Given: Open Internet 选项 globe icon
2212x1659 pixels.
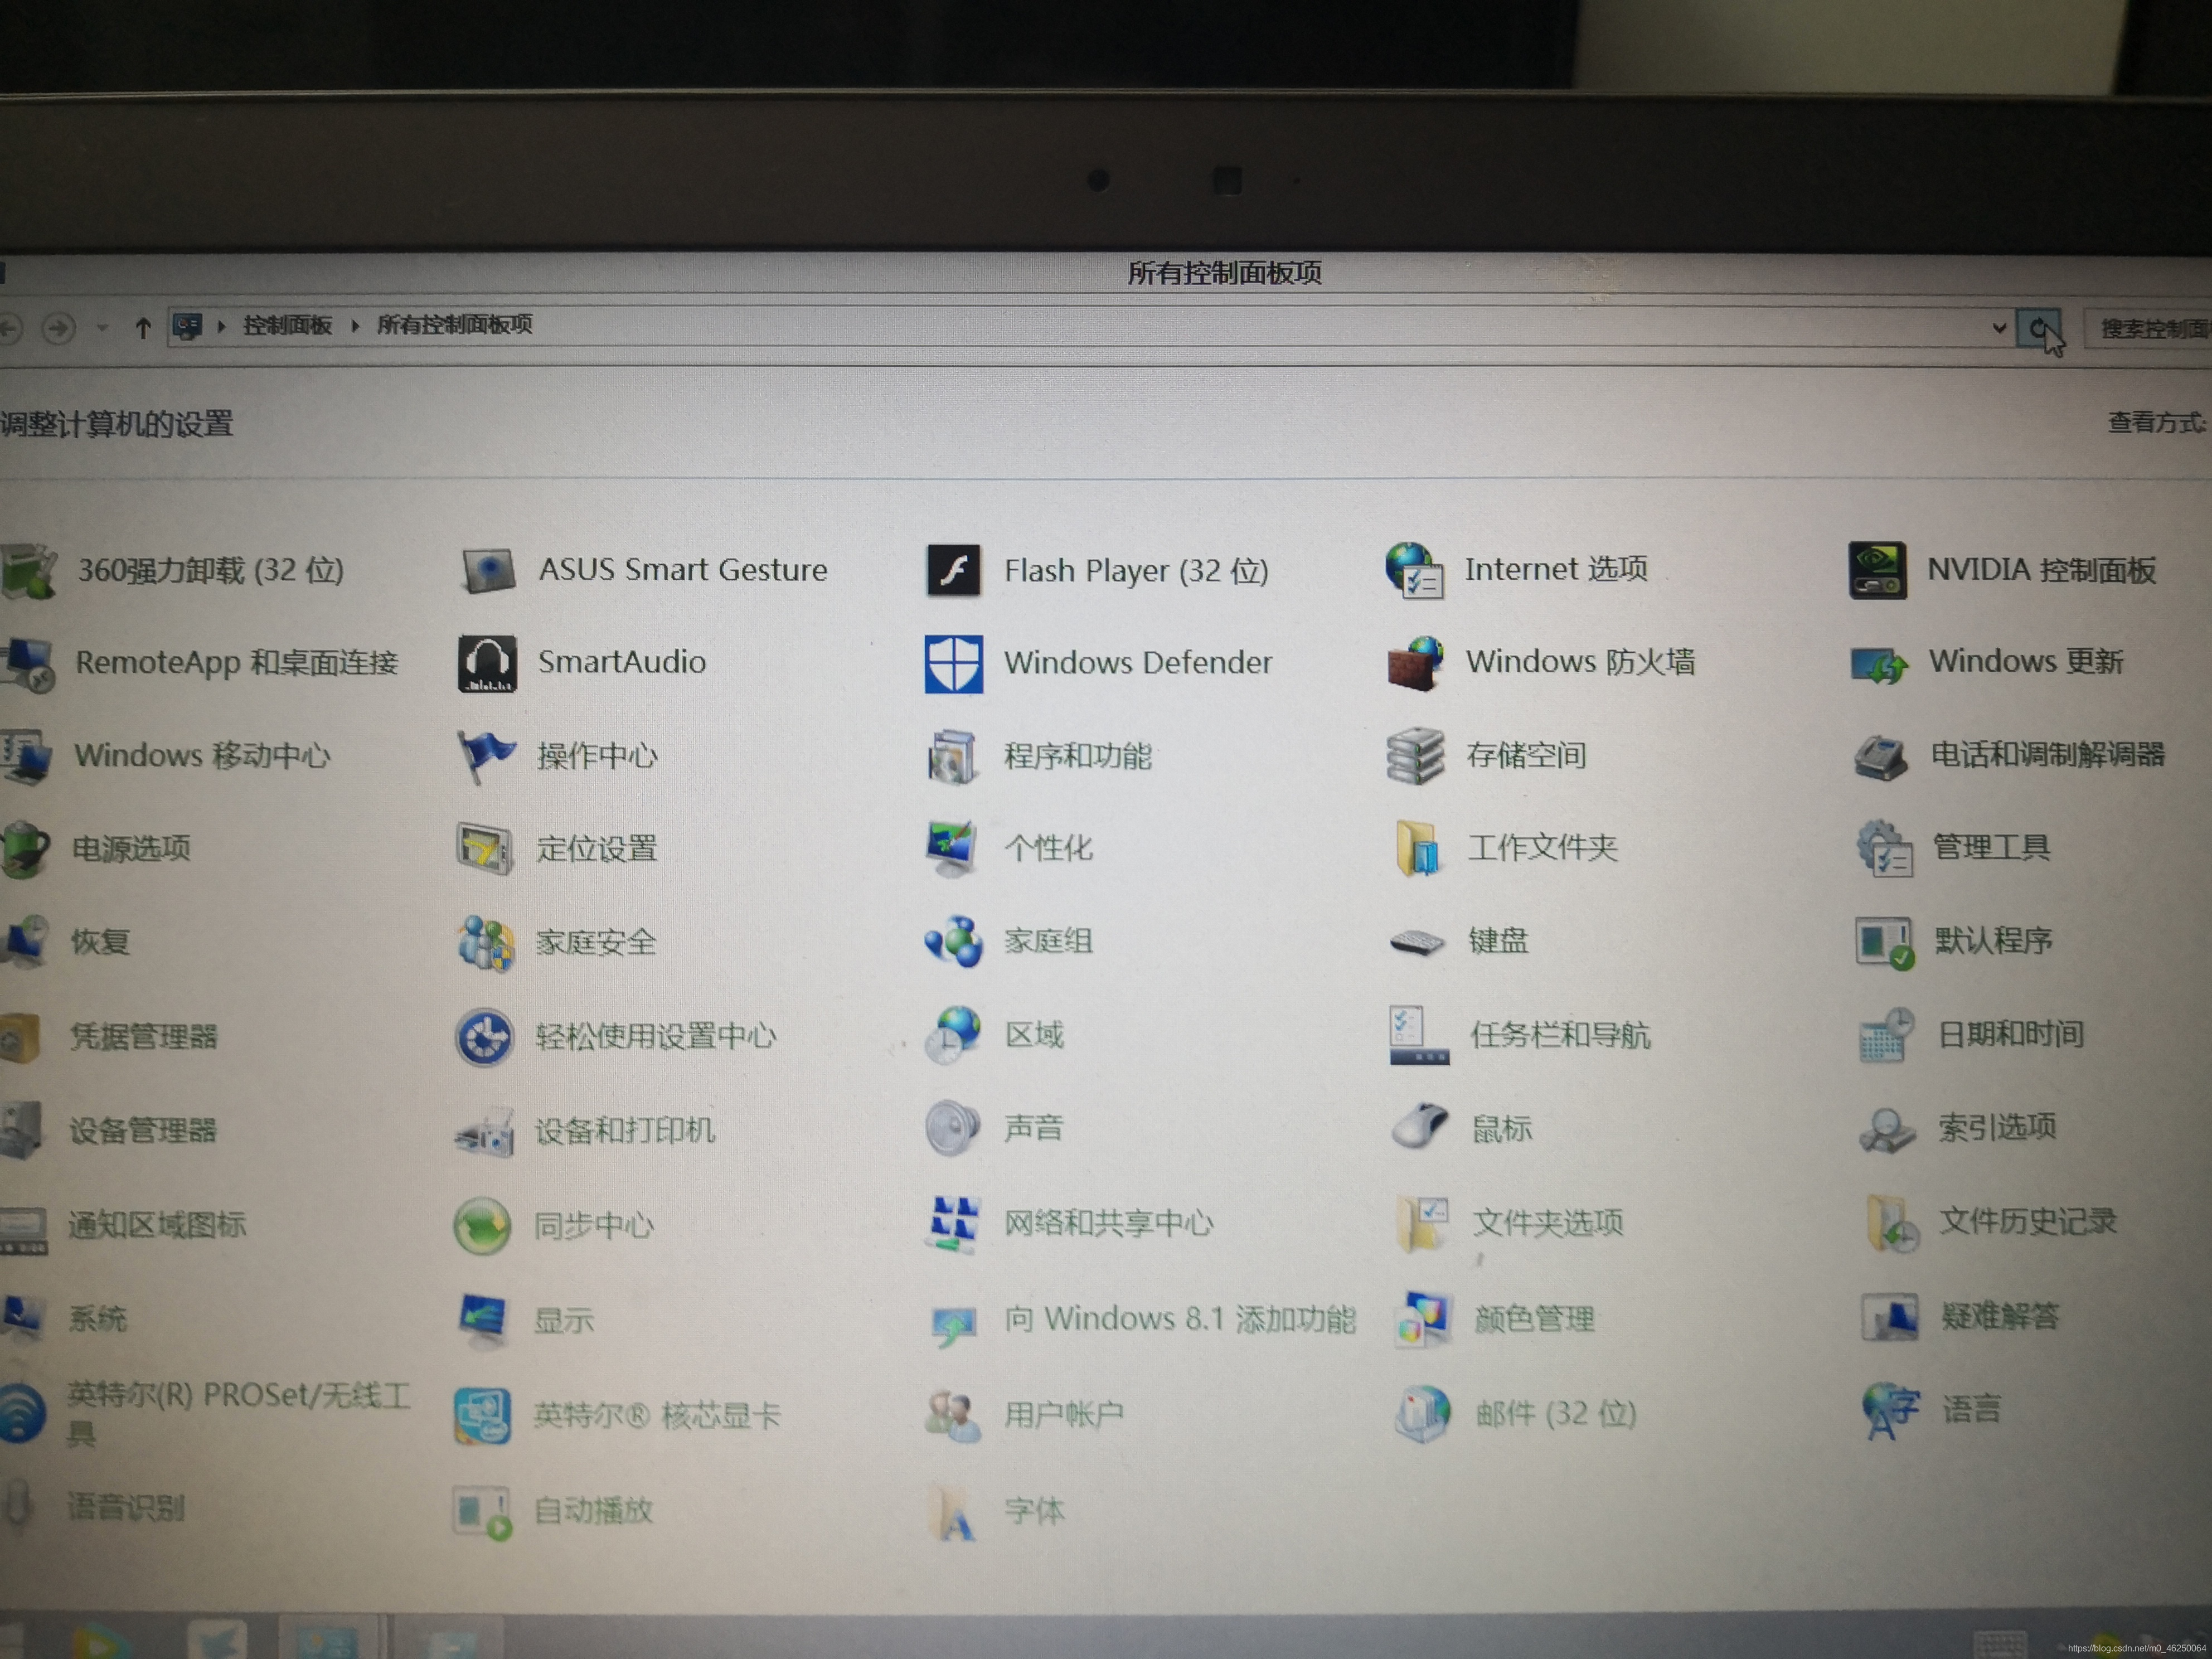Looking at the screenshot, I should coord(1414,570).
